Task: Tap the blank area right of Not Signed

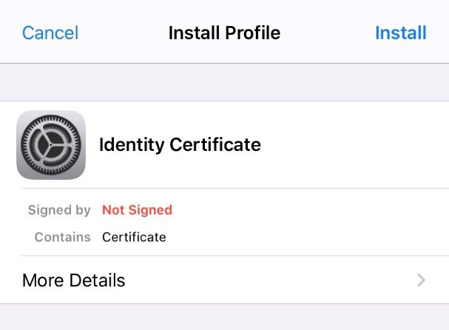Action: pyautogui.click(x=309, y=210)
